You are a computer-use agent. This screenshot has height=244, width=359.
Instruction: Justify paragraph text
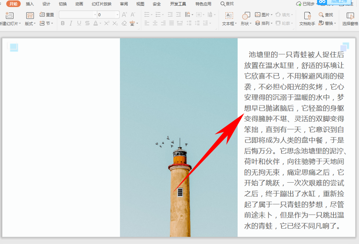click(x=171, y=23)
